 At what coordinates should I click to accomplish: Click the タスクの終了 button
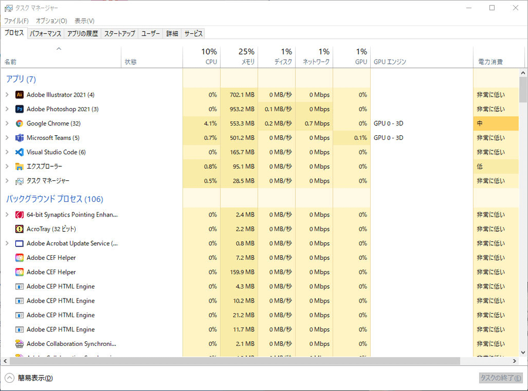pyautogui.click(x=501, y=378)
